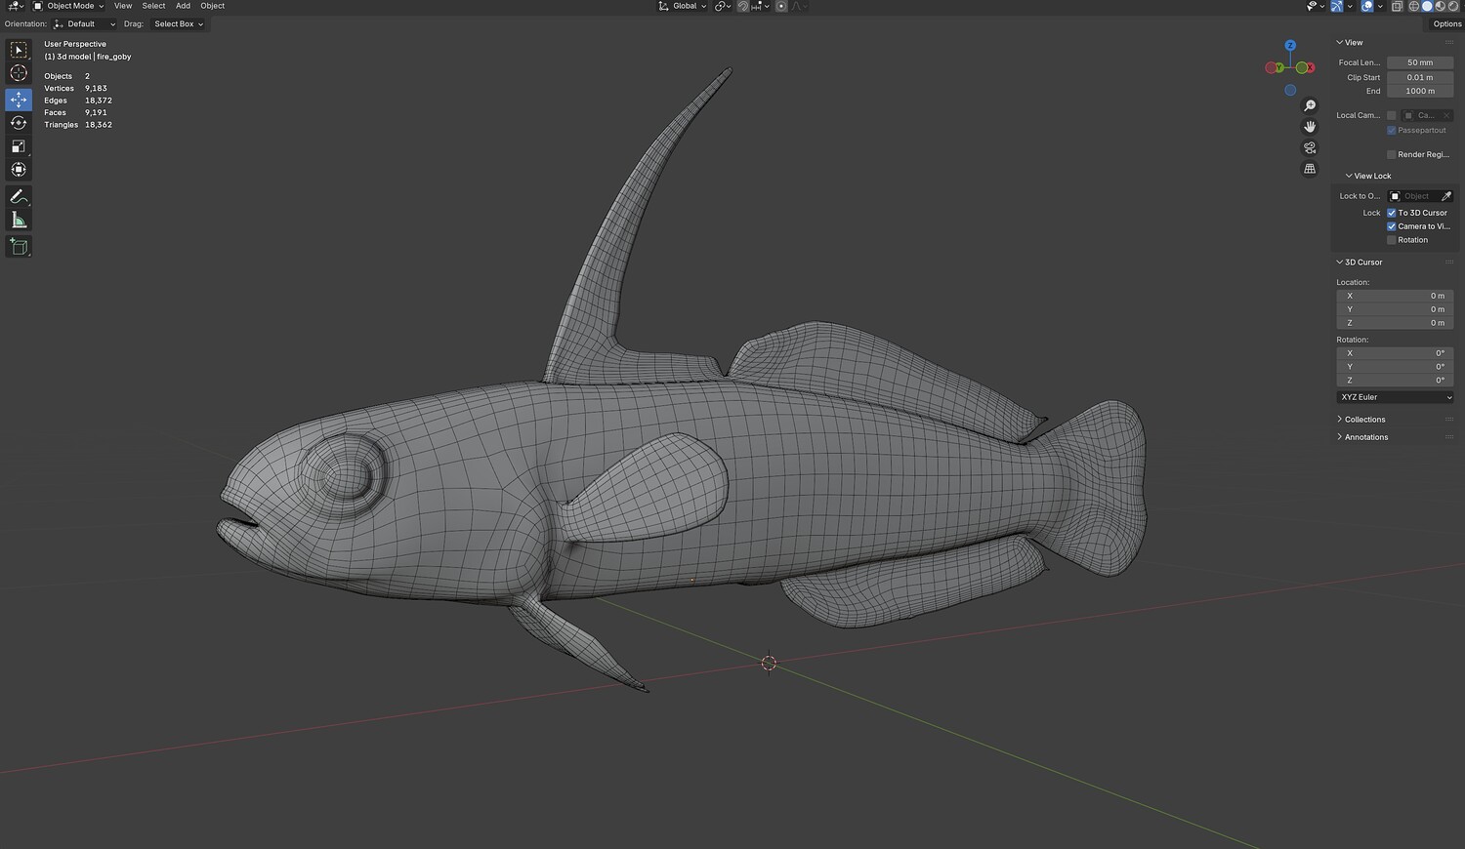
Task: Toggle viewport overlays icon
Action: 1367,6
